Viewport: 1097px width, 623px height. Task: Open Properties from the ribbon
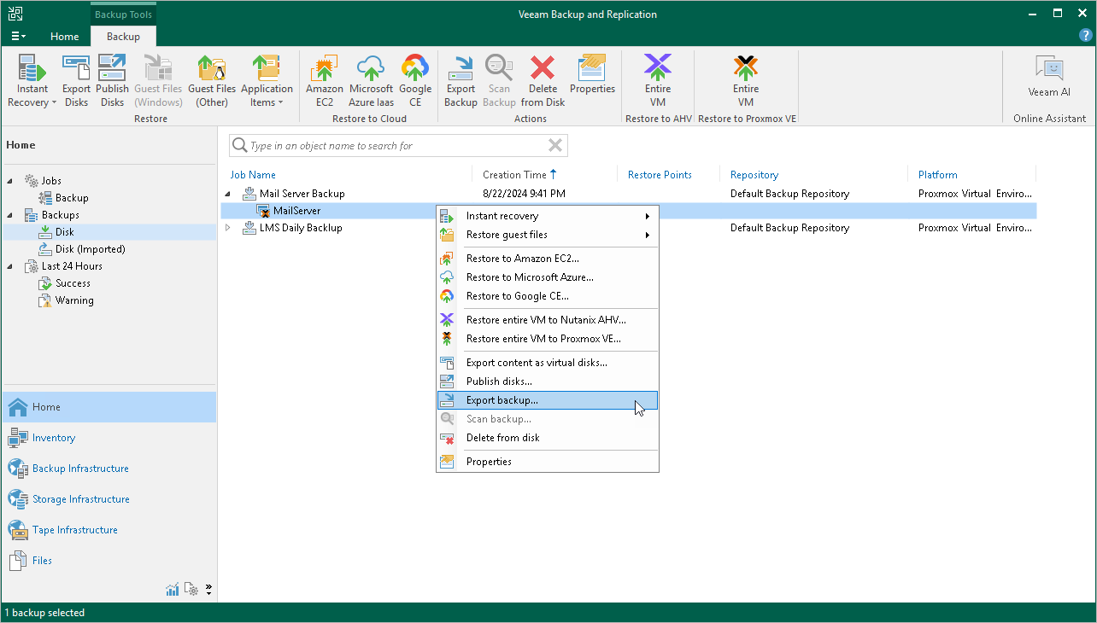(x=592, y=75)
